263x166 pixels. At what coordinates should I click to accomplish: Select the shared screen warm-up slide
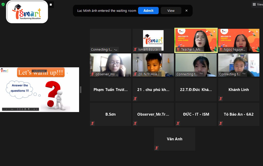tap(39, 89)
